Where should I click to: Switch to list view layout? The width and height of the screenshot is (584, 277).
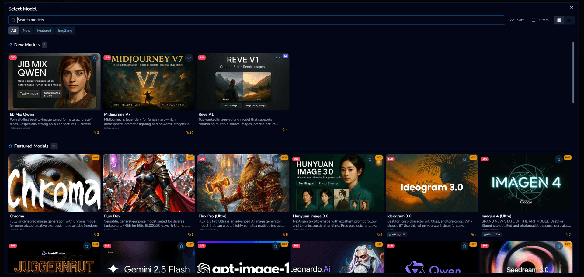tap(569, 20)
